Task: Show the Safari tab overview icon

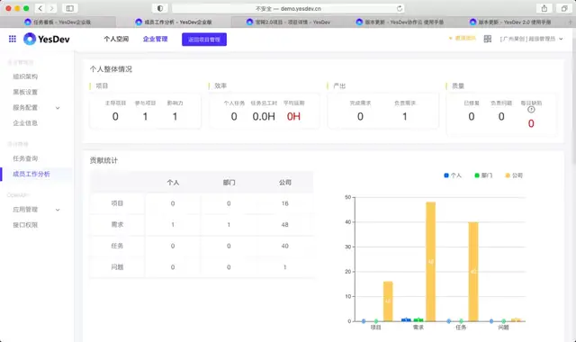Action: coord(564,8)
